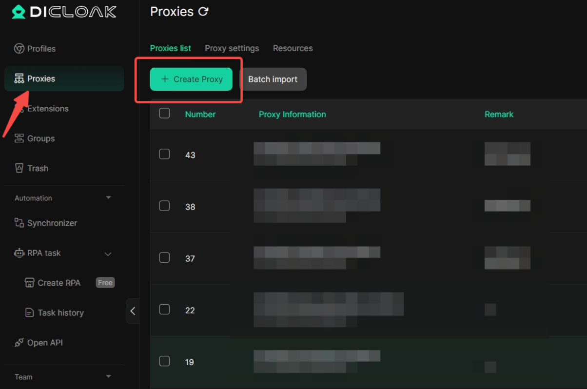
Task: Click the Create Proxy button
Action: (191, 79)
